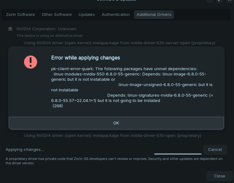Screen dimensions: 234x183
Task: Click the 'NVIDIA Corporation: Unknown' device label
Action: [x=46, y=29]
